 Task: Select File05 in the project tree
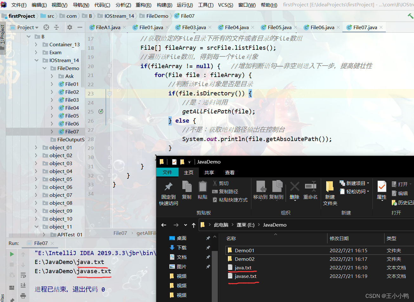pos(72,116)
